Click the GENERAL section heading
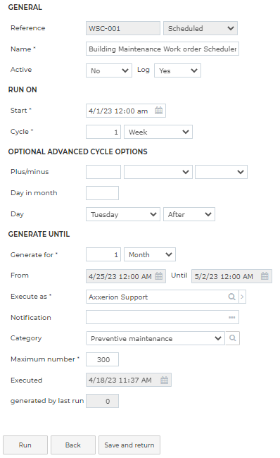Screen dimensions: 280x458 pos(25,7)
